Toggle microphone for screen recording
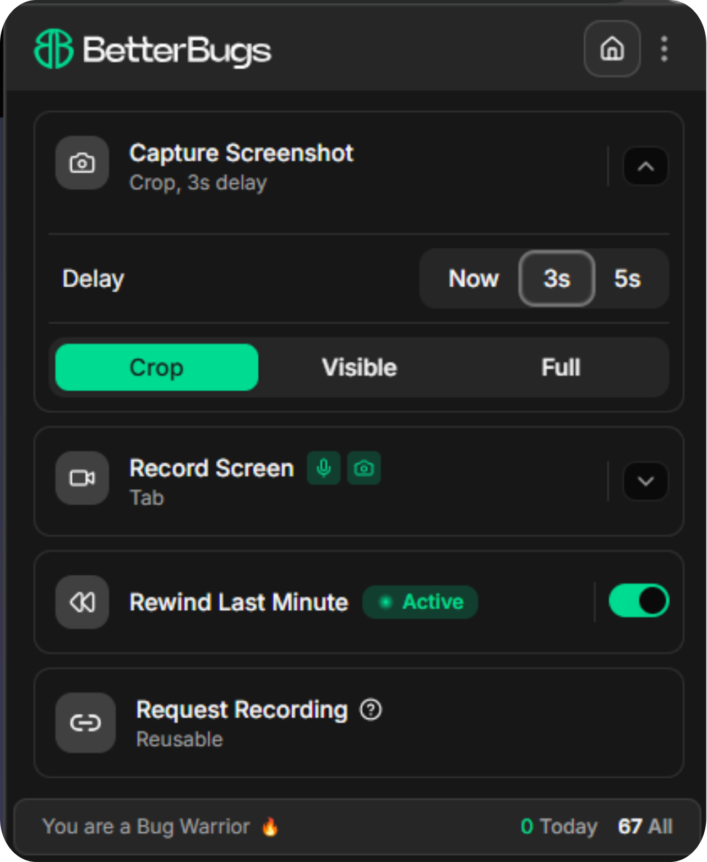This screenshot has height=862, width=707. pyautogui.click(x=324, y=468)
